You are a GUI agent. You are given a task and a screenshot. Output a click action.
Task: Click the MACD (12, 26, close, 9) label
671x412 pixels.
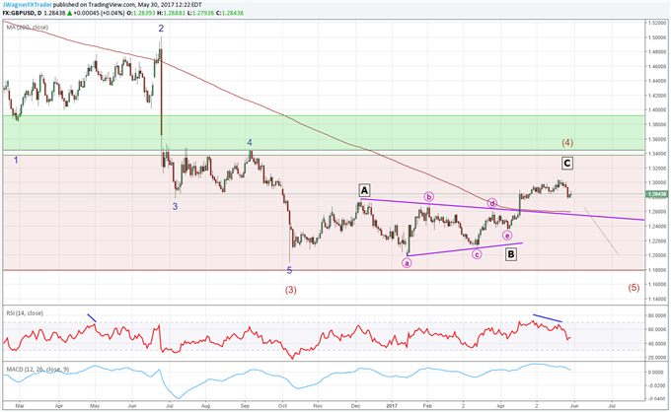37,370
